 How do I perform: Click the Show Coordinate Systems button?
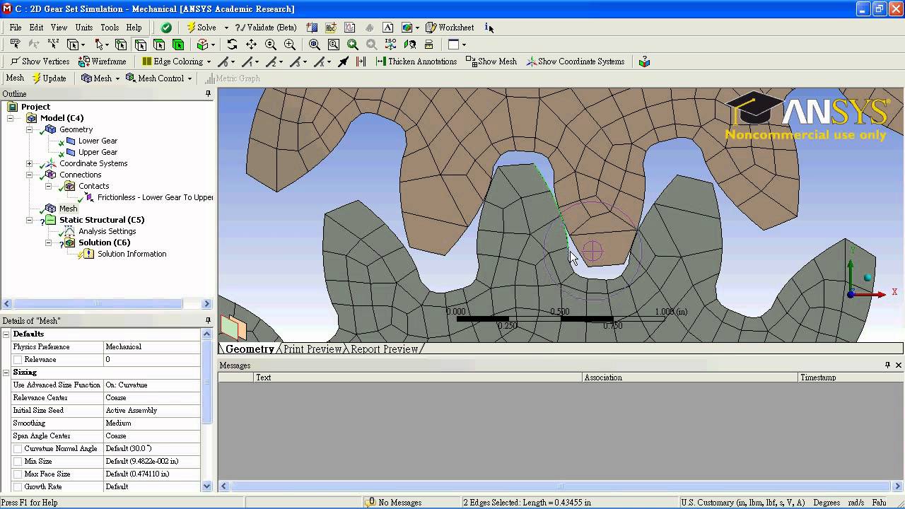pos(576,62)
